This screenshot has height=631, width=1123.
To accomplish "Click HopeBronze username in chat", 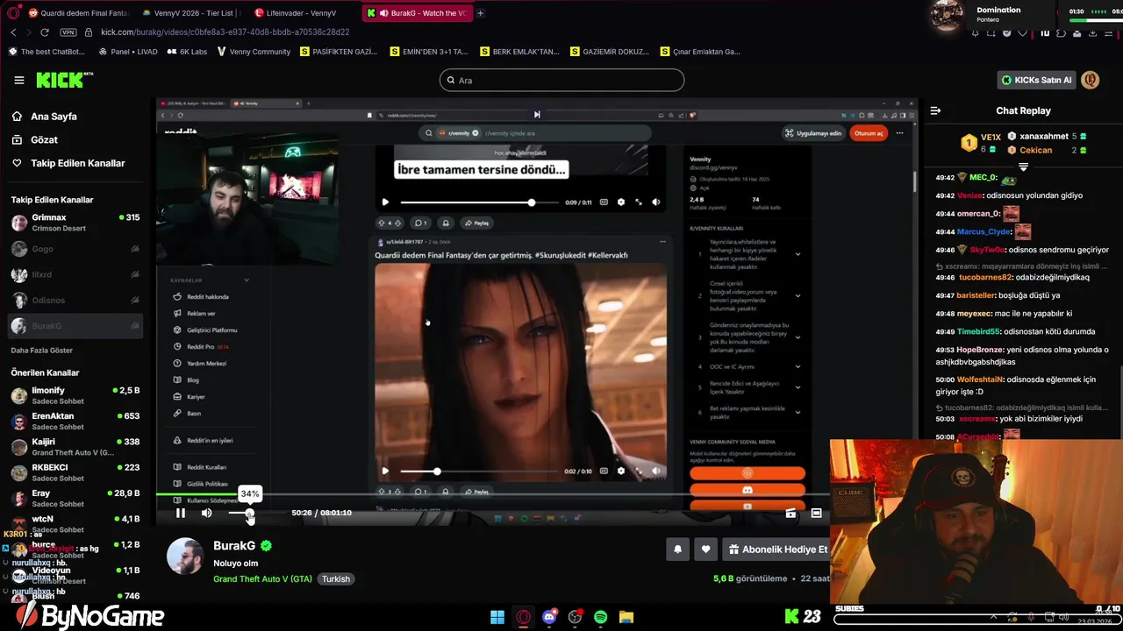I will pos(979,350).
